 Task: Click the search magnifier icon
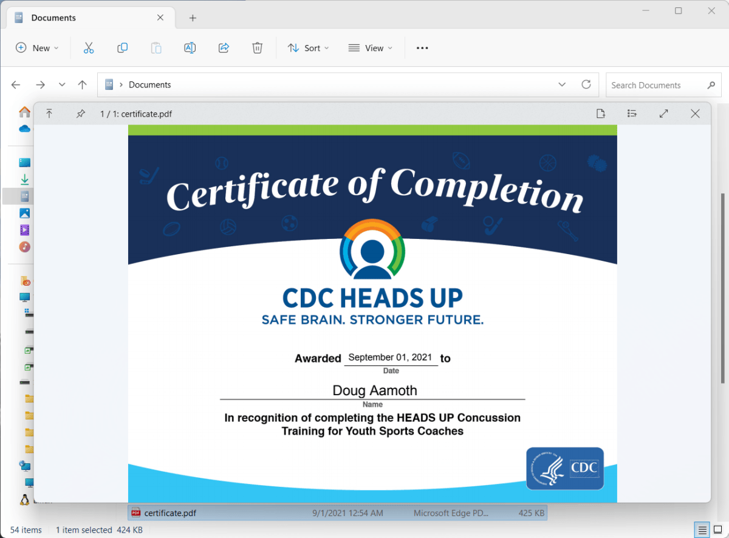point(711,85)
